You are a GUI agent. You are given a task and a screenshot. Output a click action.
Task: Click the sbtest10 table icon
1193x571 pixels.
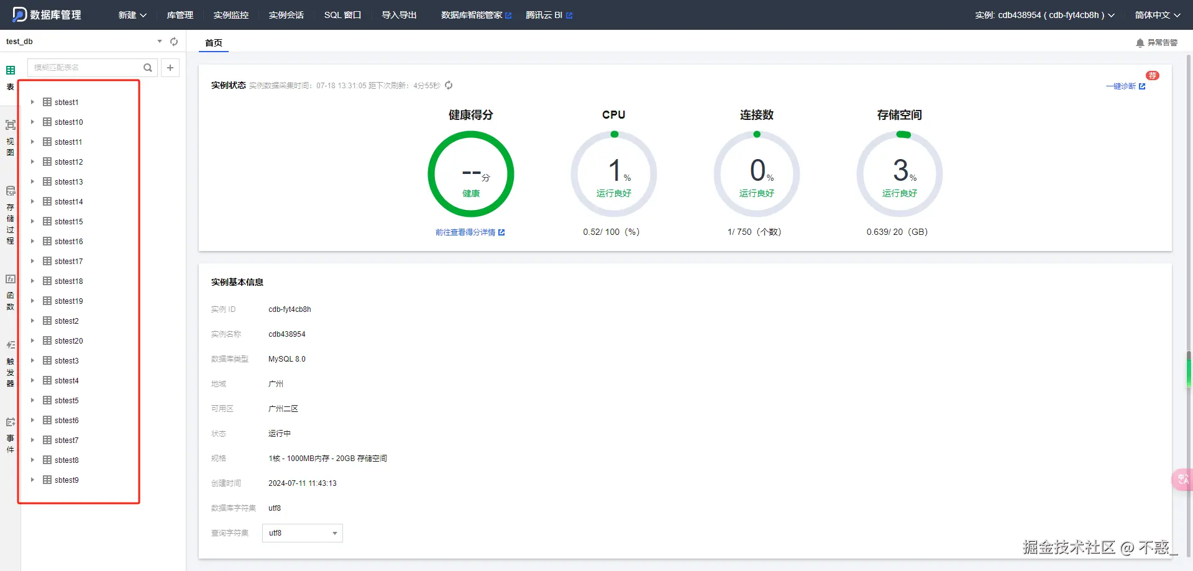pyautogui.click(x=47, y=122)
